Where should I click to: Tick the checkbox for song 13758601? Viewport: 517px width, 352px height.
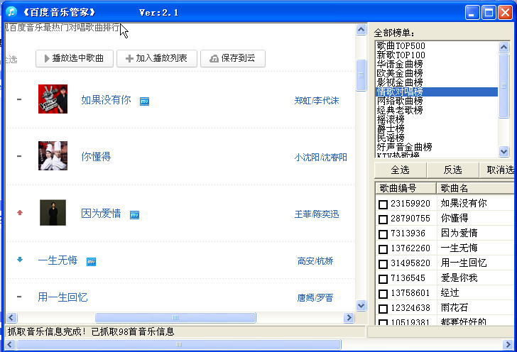[383, 294]
